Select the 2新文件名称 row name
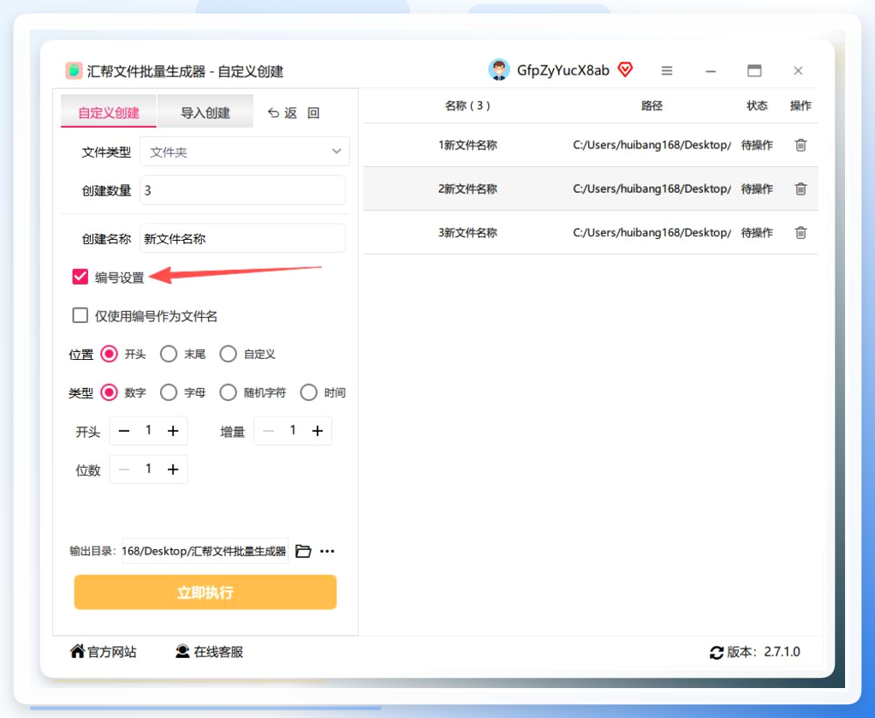Screen dimensions: 875x718 (x=467, y=188)
